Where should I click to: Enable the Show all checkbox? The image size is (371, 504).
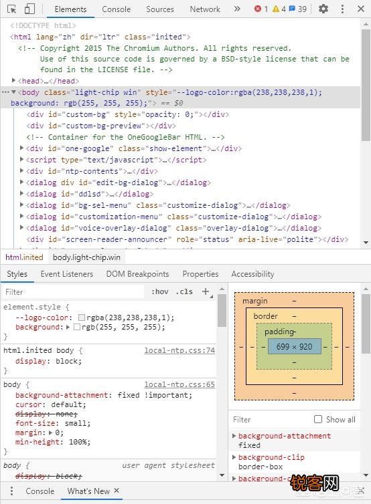pyautogui.click(x=318, y=419)
